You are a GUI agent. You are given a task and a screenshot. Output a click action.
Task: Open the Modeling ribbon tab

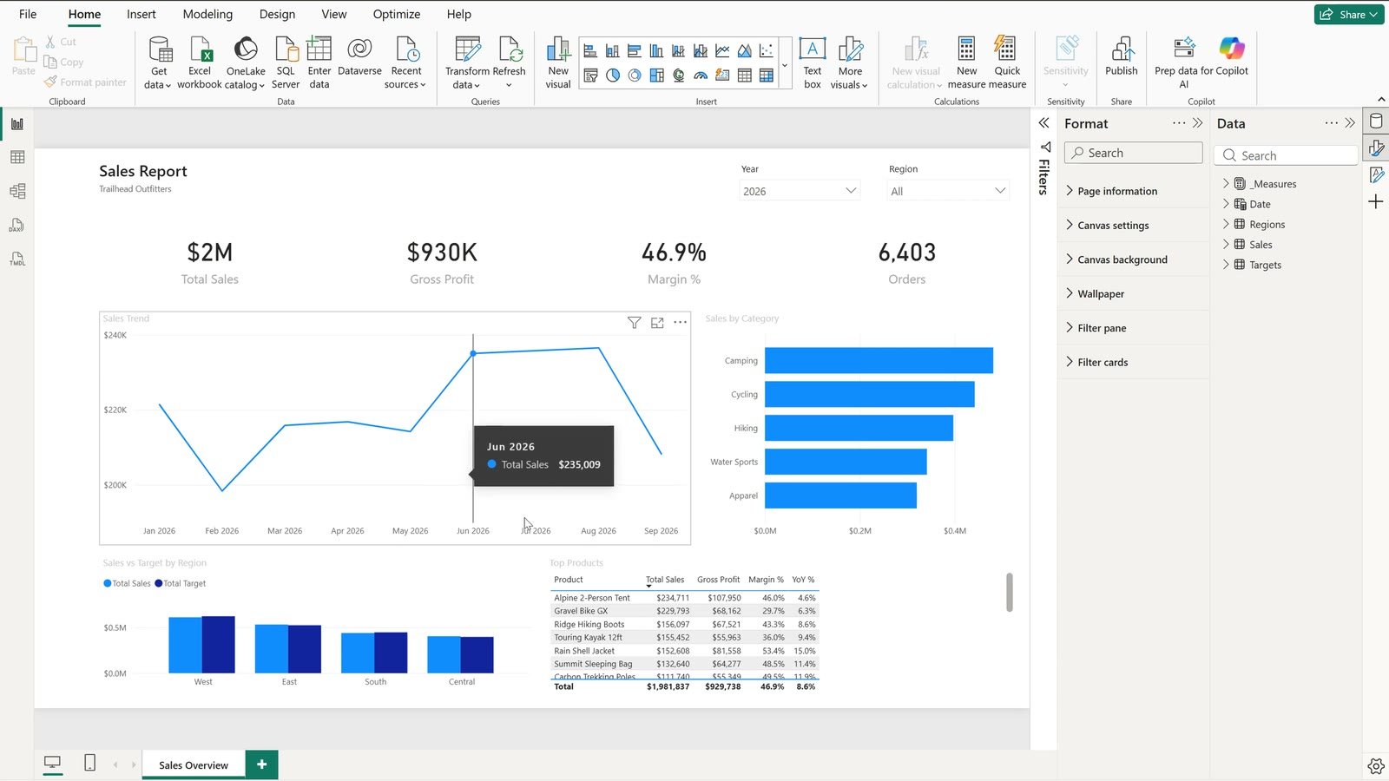click(x=207, y=14)
